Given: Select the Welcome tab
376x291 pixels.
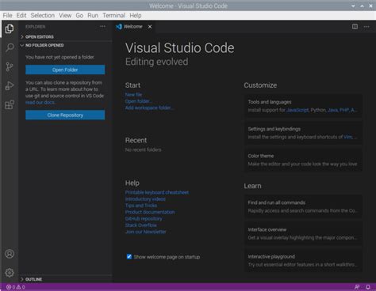Looking at the screenshot, I should tap(133, 27).
